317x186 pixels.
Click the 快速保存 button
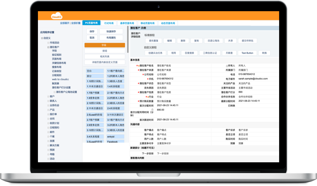tap(111, 31)
